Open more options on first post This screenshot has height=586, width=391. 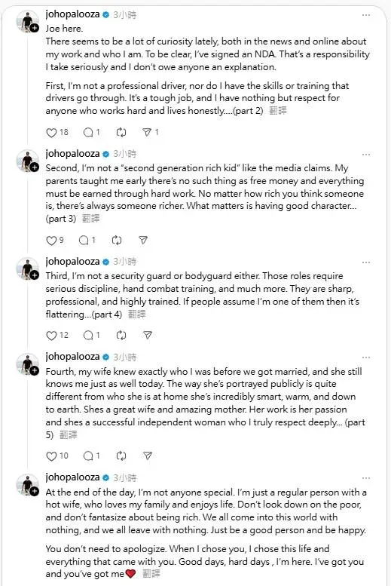[366, 15]
